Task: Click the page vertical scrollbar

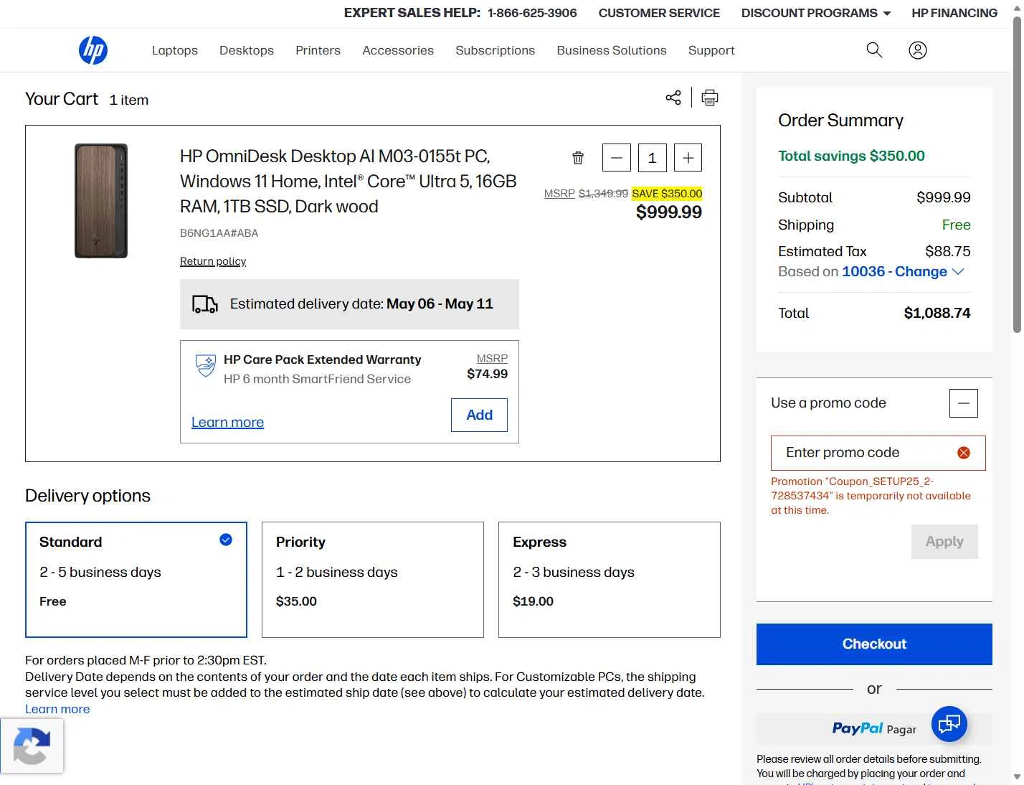Action: pyautogui.click(x=1017, y=175)
